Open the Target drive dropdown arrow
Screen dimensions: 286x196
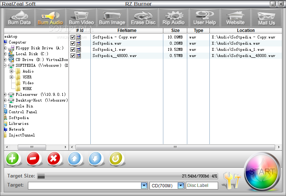click(144, 185)
